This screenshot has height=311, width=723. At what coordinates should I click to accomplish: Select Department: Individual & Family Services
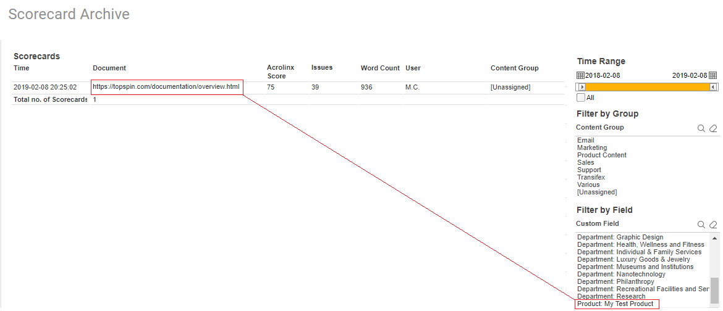pos(640,252)
